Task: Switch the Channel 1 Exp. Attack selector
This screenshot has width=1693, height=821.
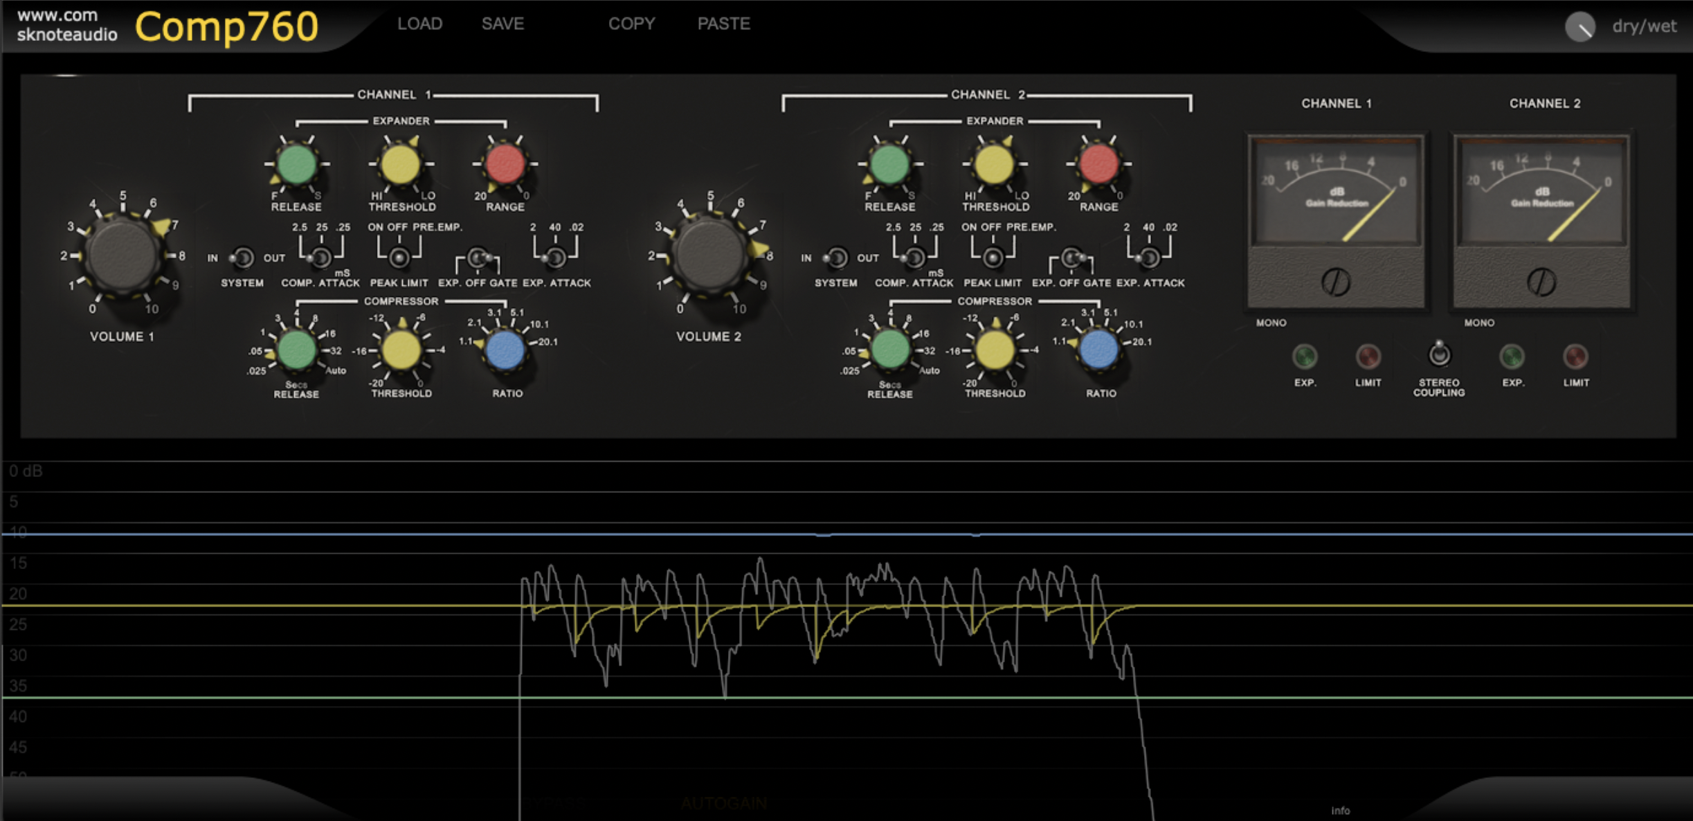Action: coord(555,258)
